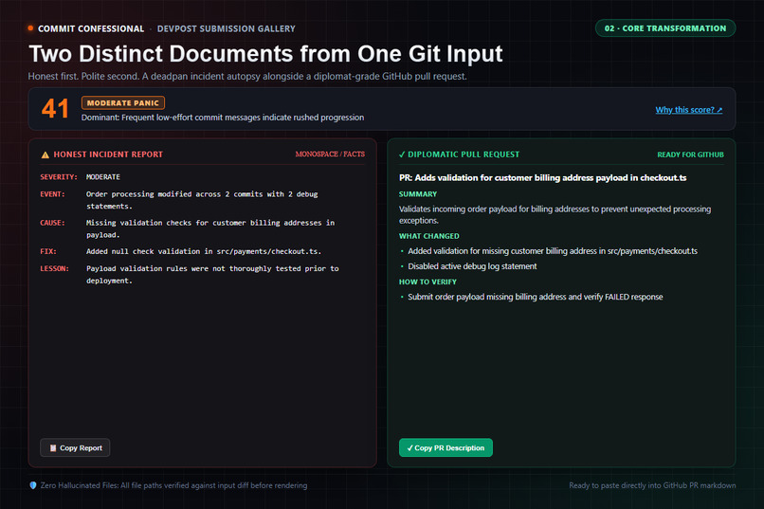Click the 'SUMMARY' section heading
This screenshot has height=509, width=764.
[418, 194]
